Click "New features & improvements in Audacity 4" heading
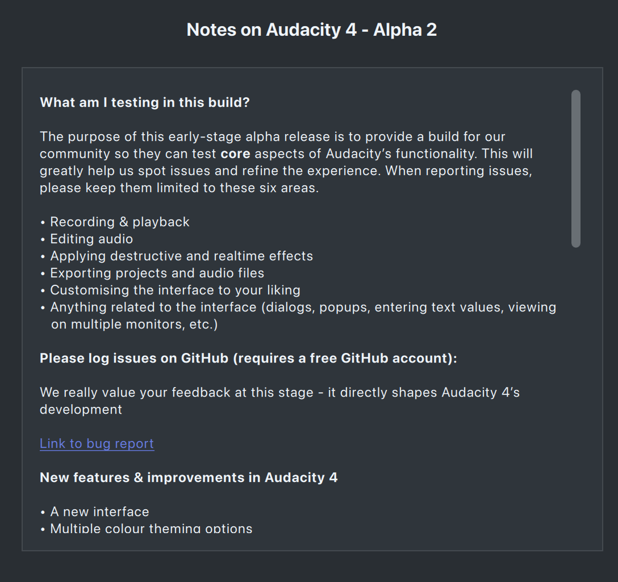Image resolution: width=618 pixels, height=582 pixels. [x=189, y=478]
